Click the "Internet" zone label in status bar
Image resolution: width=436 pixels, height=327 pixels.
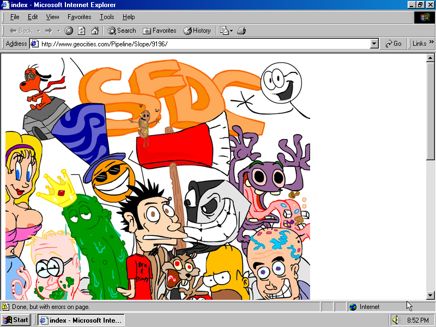(370, 307)
